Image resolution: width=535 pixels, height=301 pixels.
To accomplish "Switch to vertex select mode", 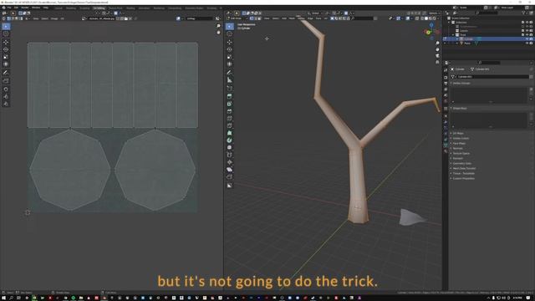I will (252, 18).
